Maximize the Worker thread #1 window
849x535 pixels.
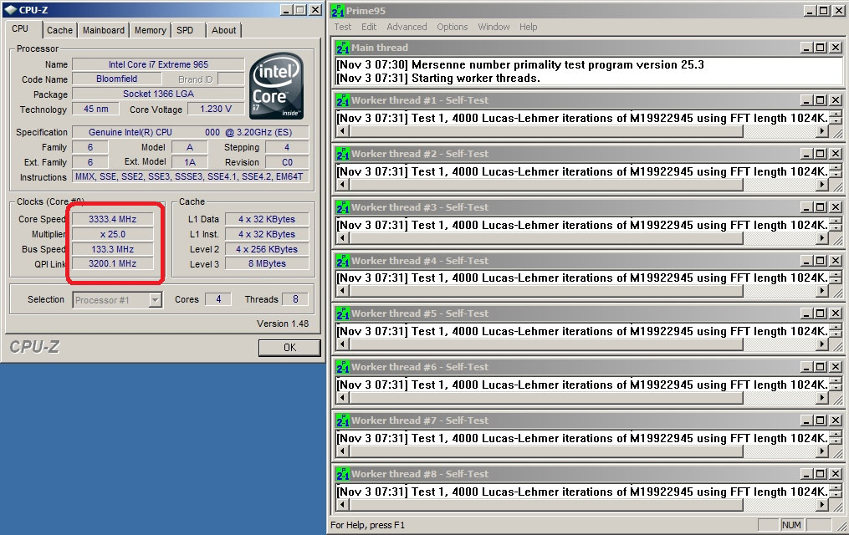click(821, 100)
